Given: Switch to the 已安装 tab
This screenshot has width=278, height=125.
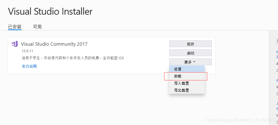Looking at the screenshot, I should [x=15, y=27].
